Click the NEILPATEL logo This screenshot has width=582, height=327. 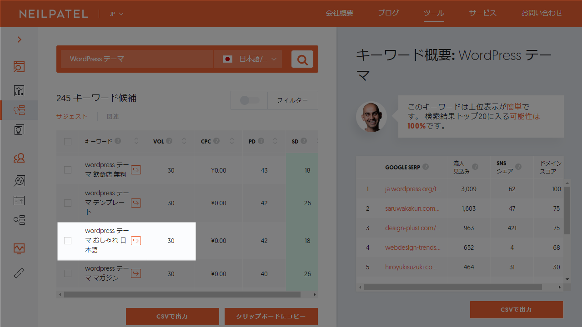(53, 14)
